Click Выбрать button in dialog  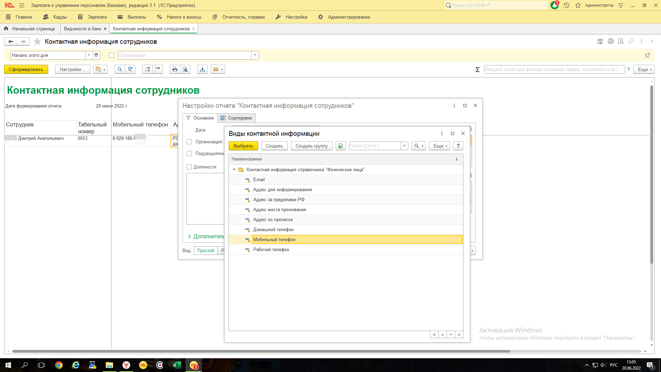243,146
